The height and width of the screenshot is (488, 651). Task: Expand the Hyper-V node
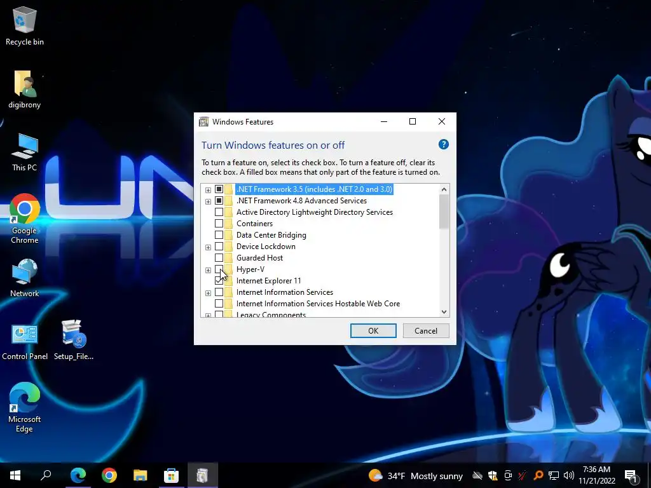coord(208,270)
